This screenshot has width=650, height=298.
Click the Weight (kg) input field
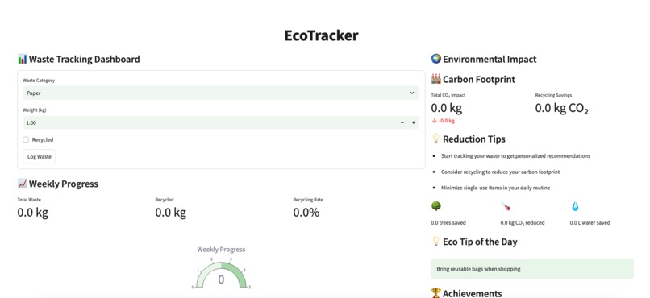(x=210, y=122)
